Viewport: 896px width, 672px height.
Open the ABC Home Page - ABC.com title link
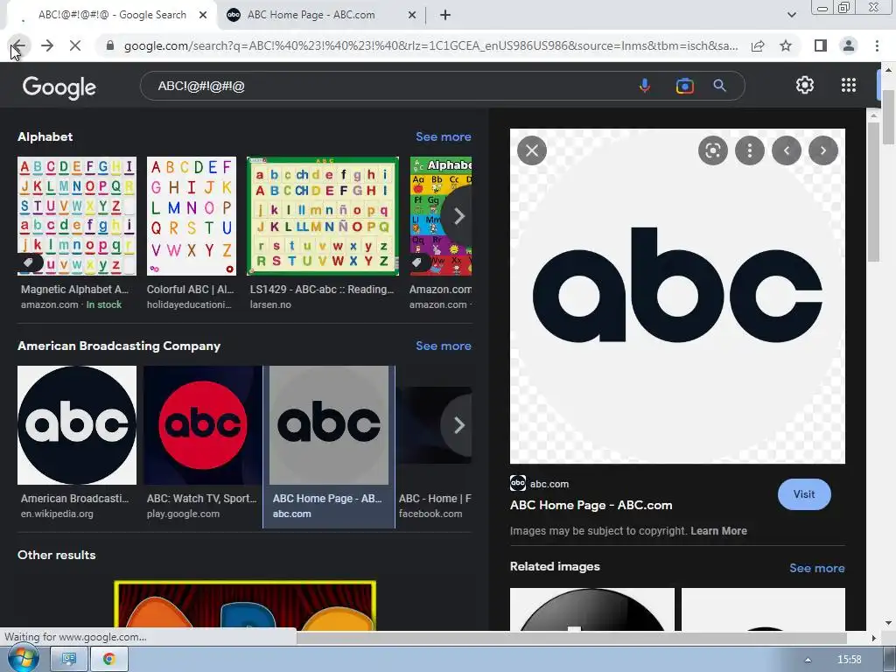click(591, 505)
